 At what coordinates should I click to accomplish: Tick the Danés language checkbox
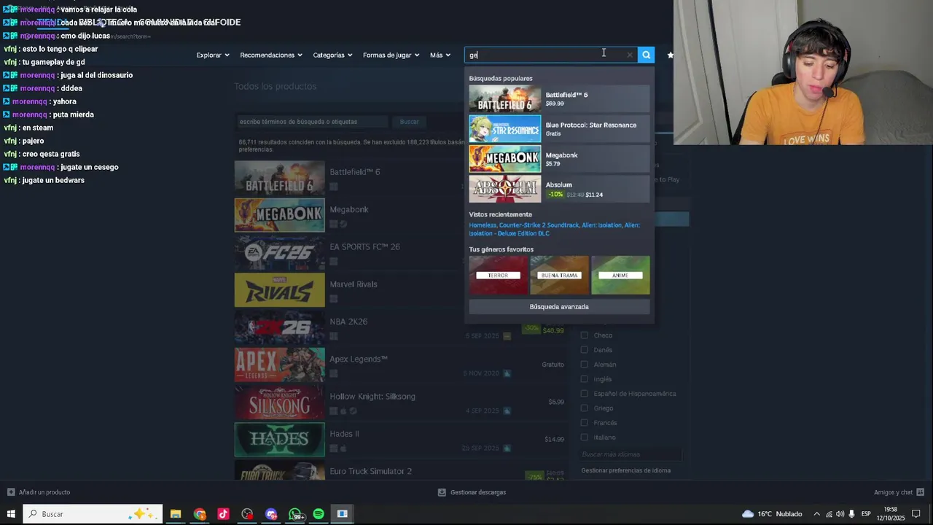[x=584, y=350]
